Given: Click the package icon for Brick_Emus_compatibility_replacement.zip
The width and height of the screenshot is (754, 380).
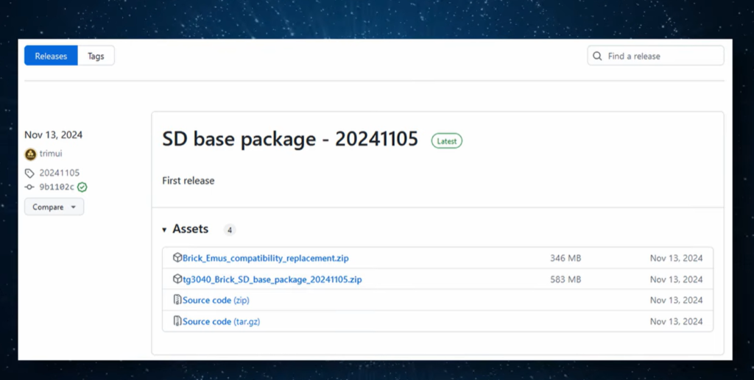Looking at the screenshot, I should tap(177, 258).
